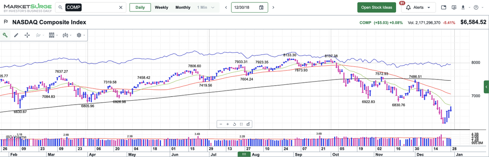Open the help question mark icon
489x157 pixels.
[x=476, y=7]
